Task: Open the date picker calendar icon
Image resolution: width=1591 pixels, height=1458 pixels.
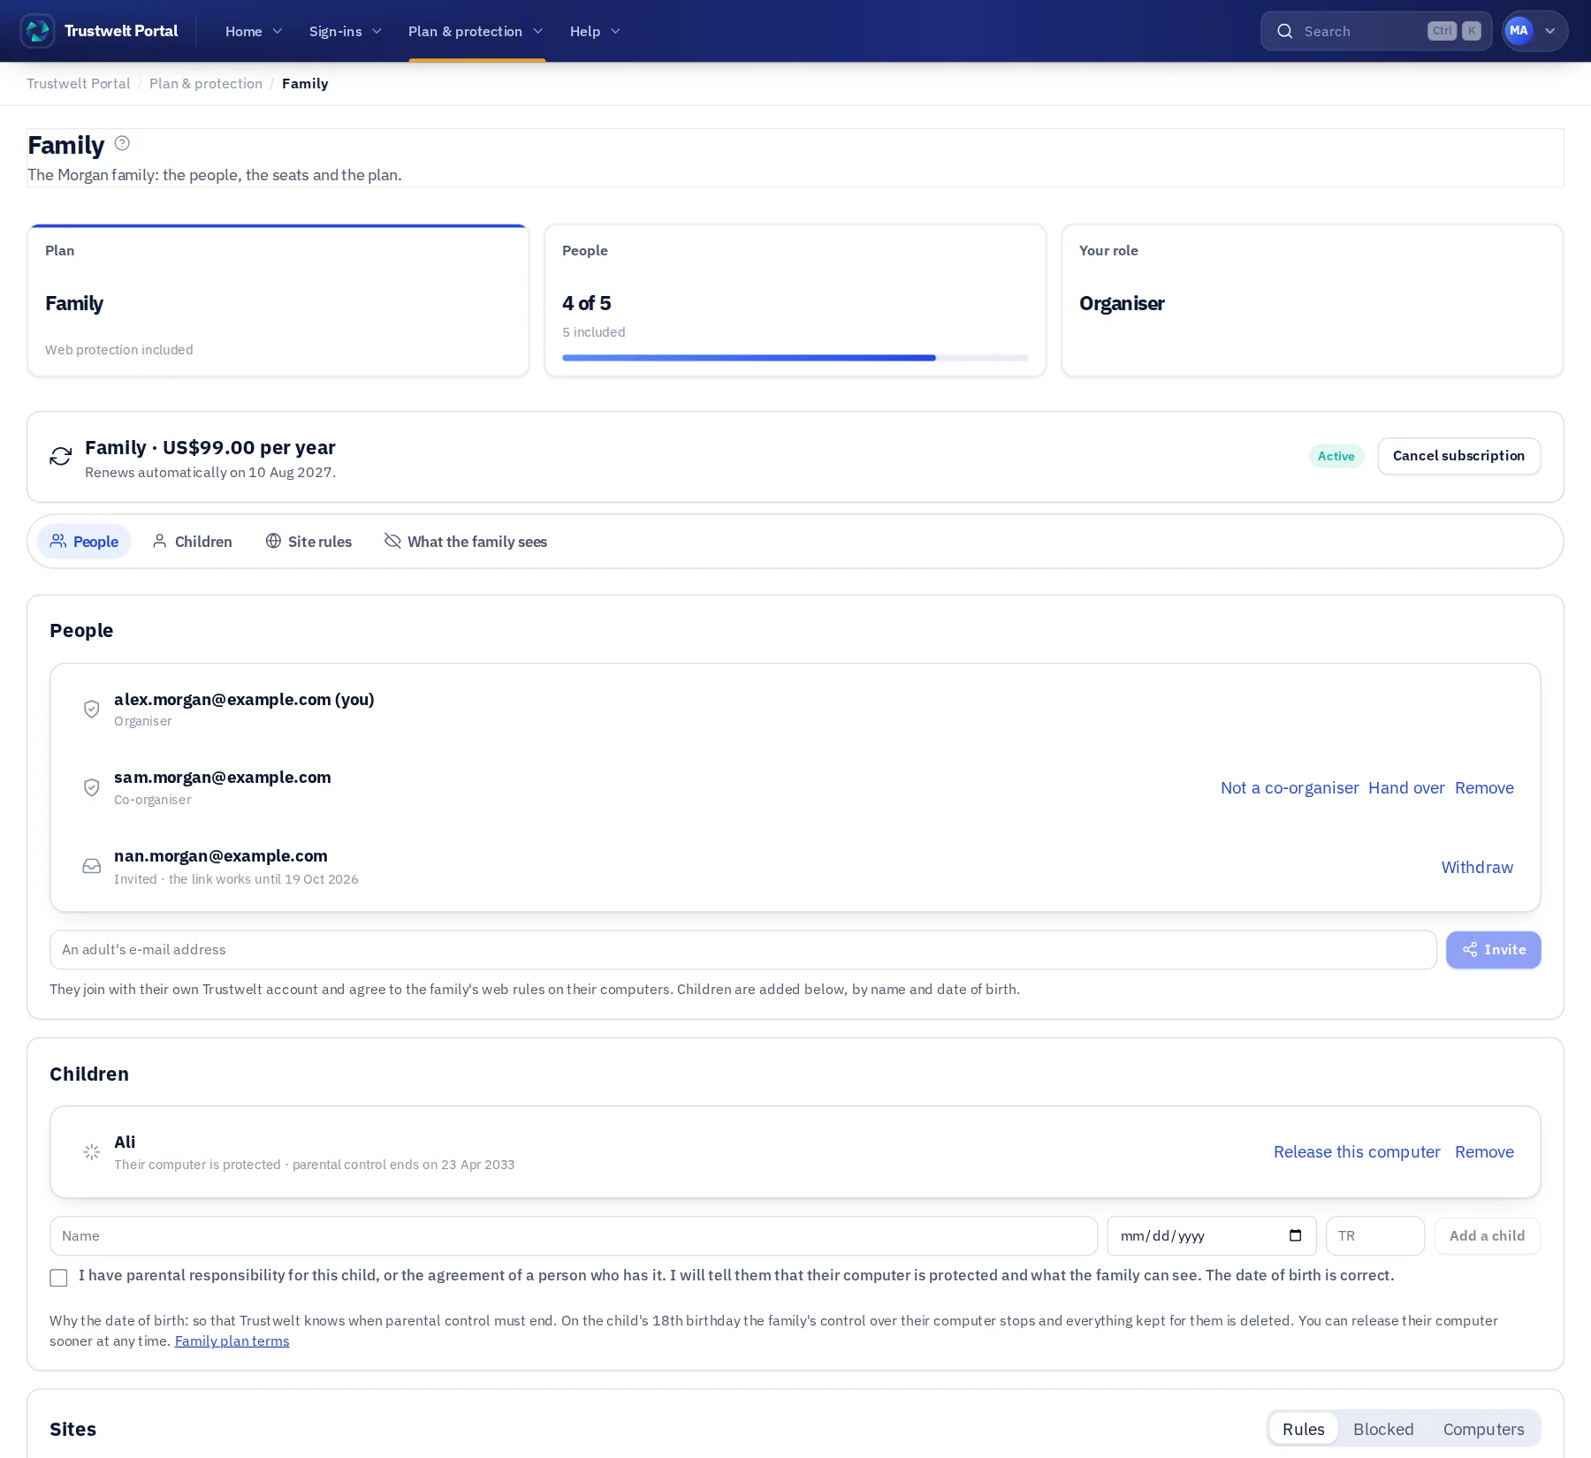Action: 1295,1235
